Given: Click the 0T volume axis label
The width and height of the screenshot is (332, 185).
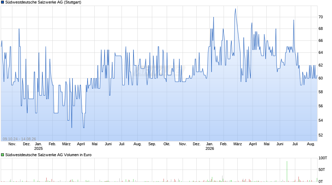Looking at the screenshot, I should (321, 181).
